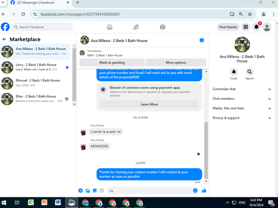Open new Chrome tab plus button

(x=78, y=3)
